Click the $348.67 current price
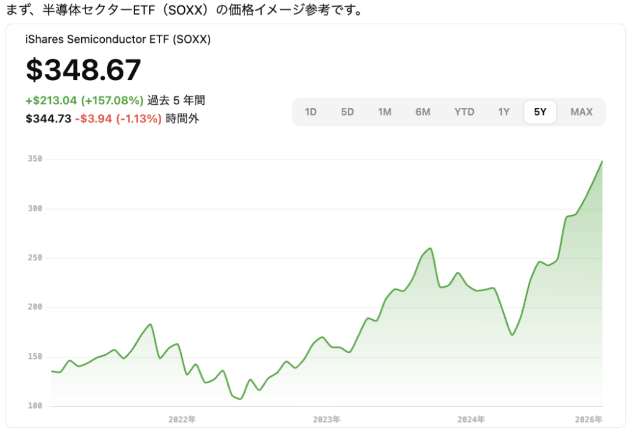Screen dimensions: 635x437 [x=84, y=70]
